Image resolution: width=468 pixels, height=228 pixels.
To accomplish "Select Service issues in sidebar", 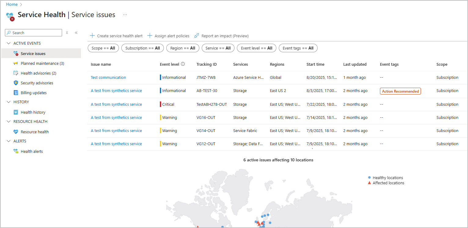I will 33,53.
